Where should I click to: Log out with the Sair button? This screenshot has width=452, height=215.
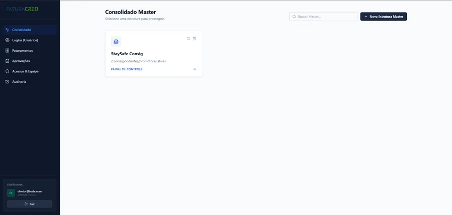point(30,204)
